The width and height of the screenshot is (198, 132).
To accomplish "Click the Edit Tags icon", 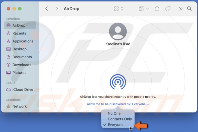I will tap(168, 9).
